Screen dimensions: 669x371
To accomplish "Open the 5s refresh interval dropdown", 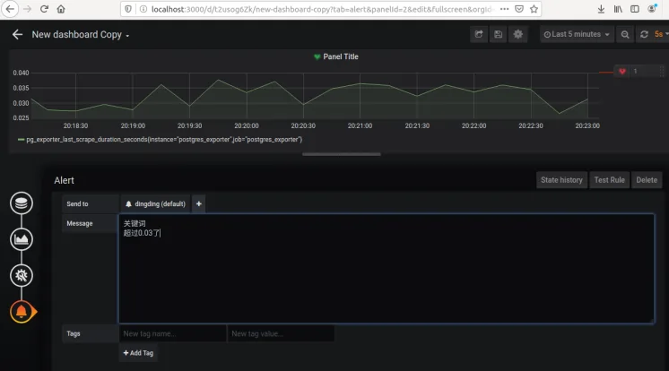I will coord(660,35).
